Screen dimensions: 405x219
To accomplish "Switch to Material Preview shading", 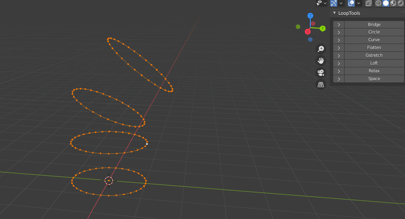I will pos(393,3).
